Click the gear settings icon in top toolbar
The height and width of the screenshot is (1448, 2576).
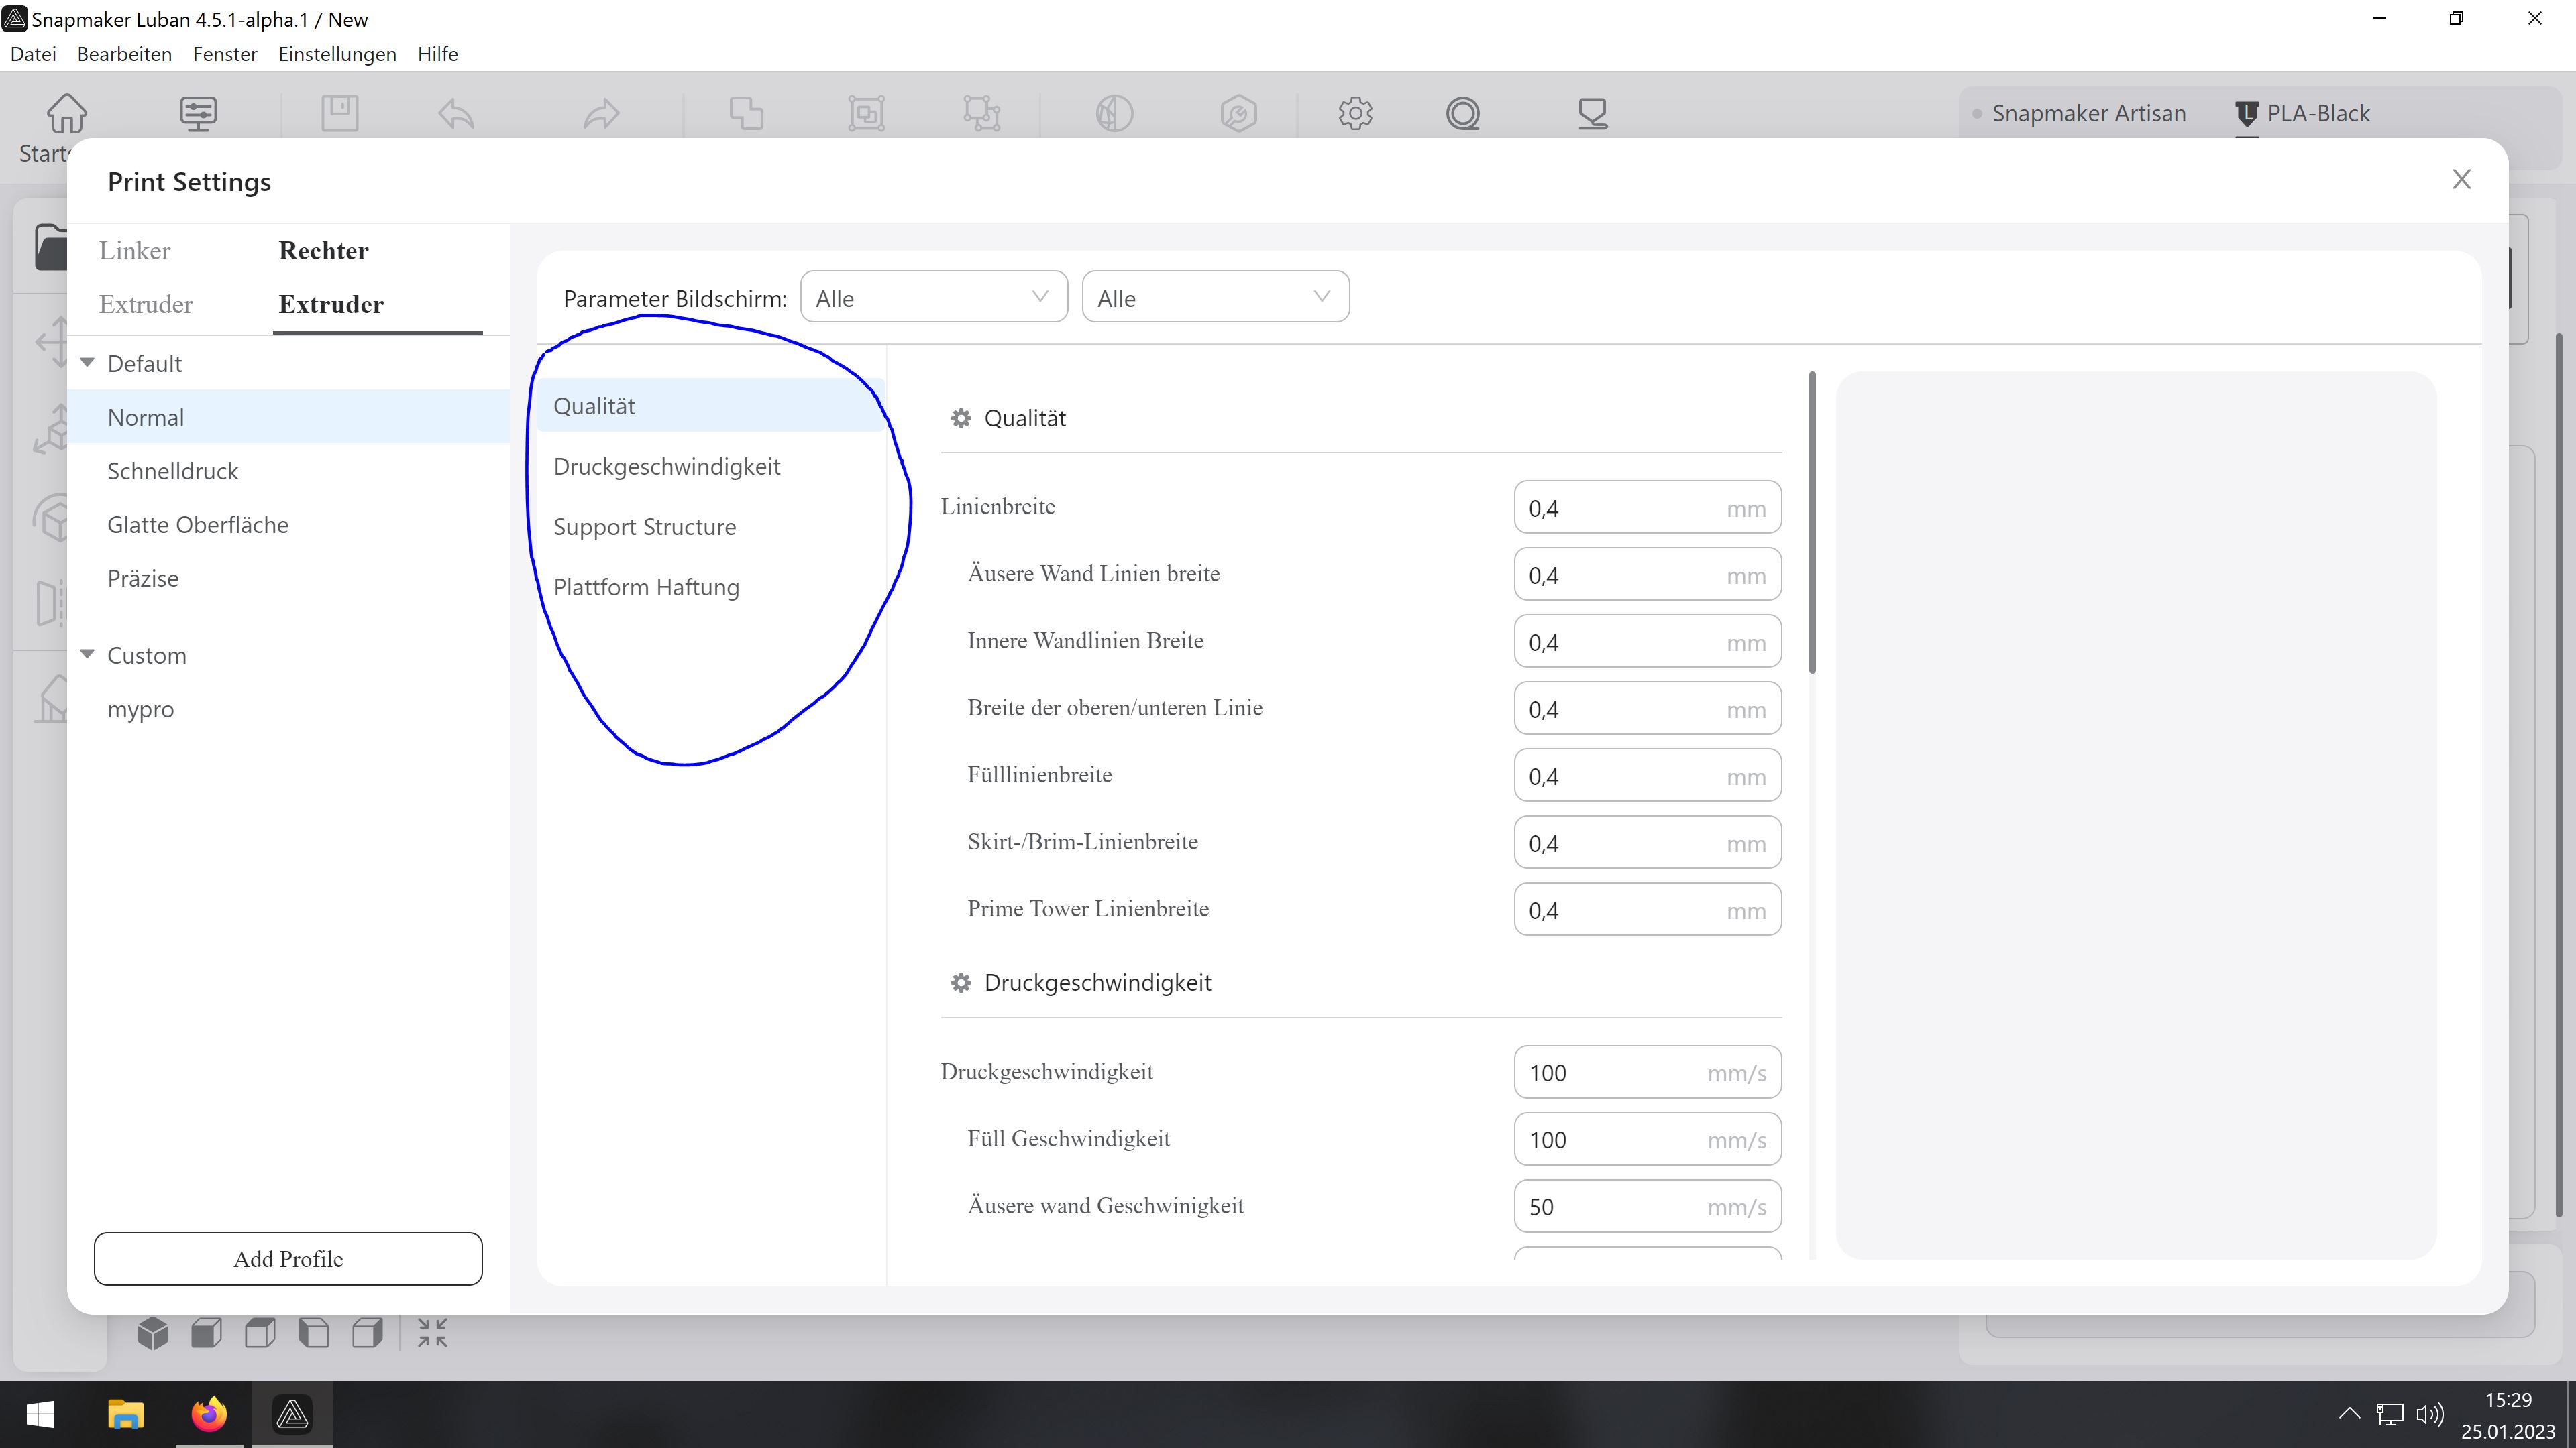1355,113
